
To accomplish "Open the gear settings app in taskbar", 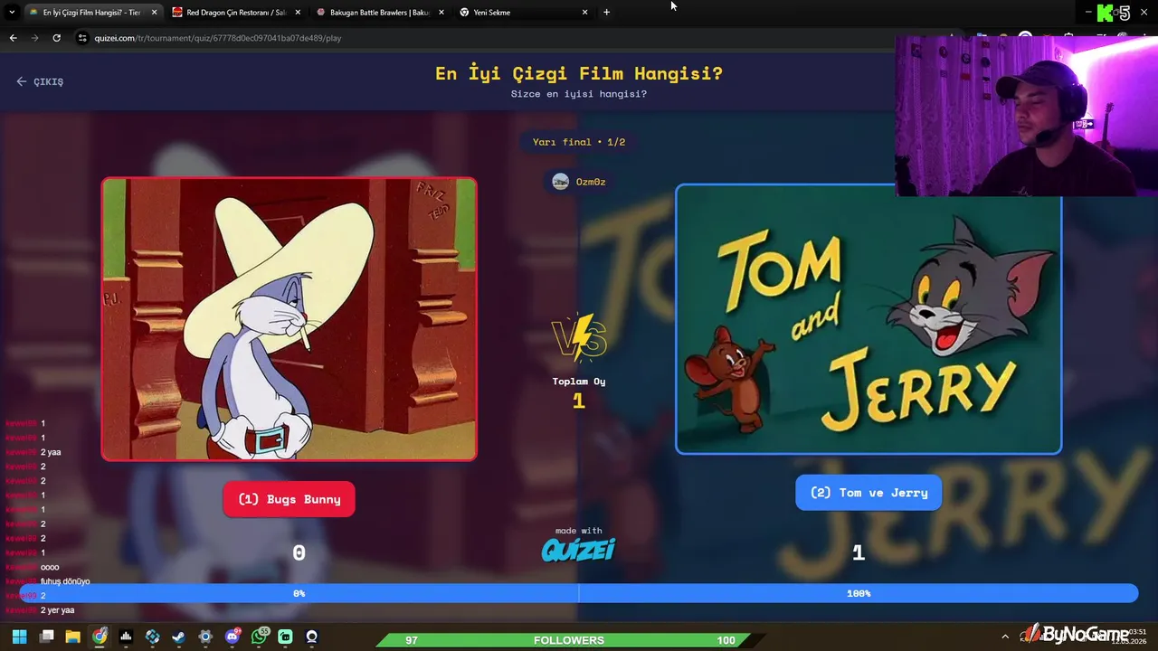I will [205, 637].
